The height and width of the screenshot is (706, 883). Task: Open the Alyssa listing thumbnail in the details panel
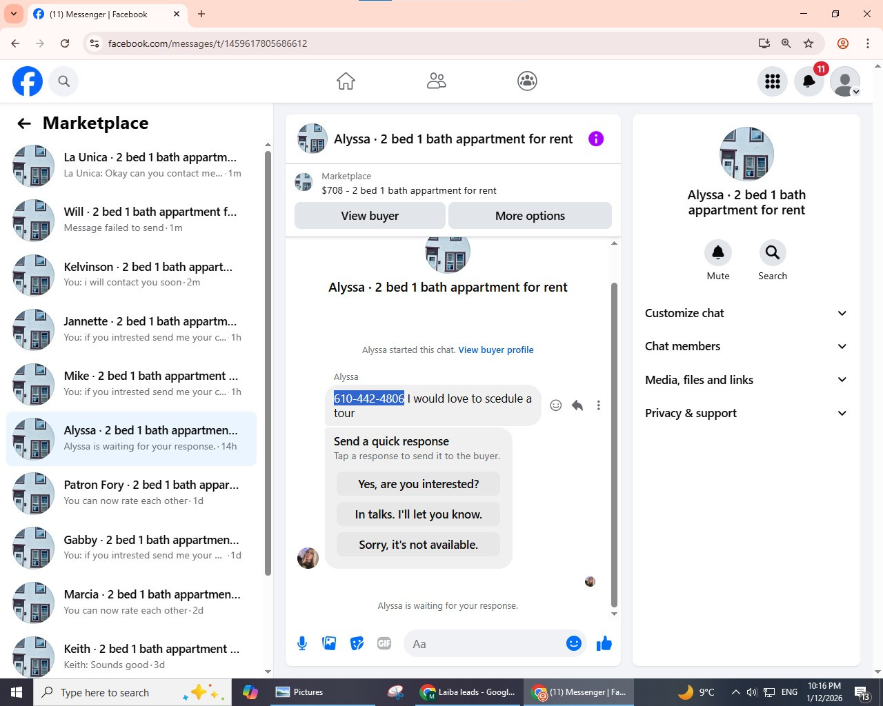click(746, 154)
